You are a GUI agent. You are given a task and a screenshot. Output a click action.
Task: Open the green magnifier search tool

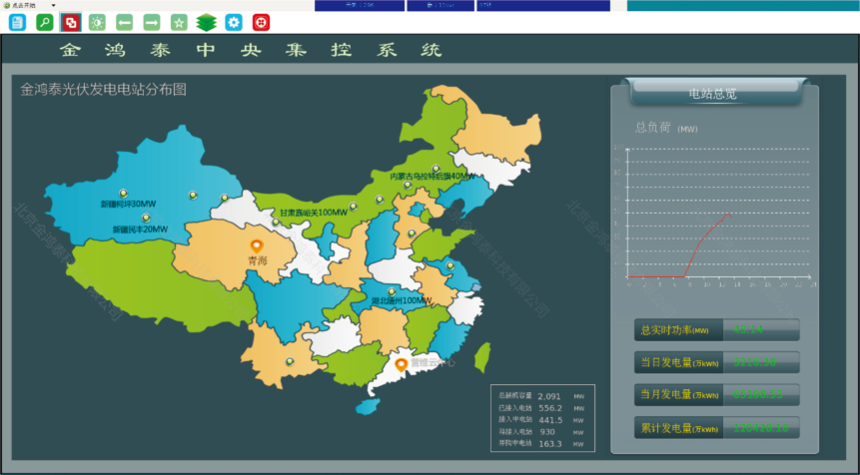pyautogui.click(x=45, y=22)
